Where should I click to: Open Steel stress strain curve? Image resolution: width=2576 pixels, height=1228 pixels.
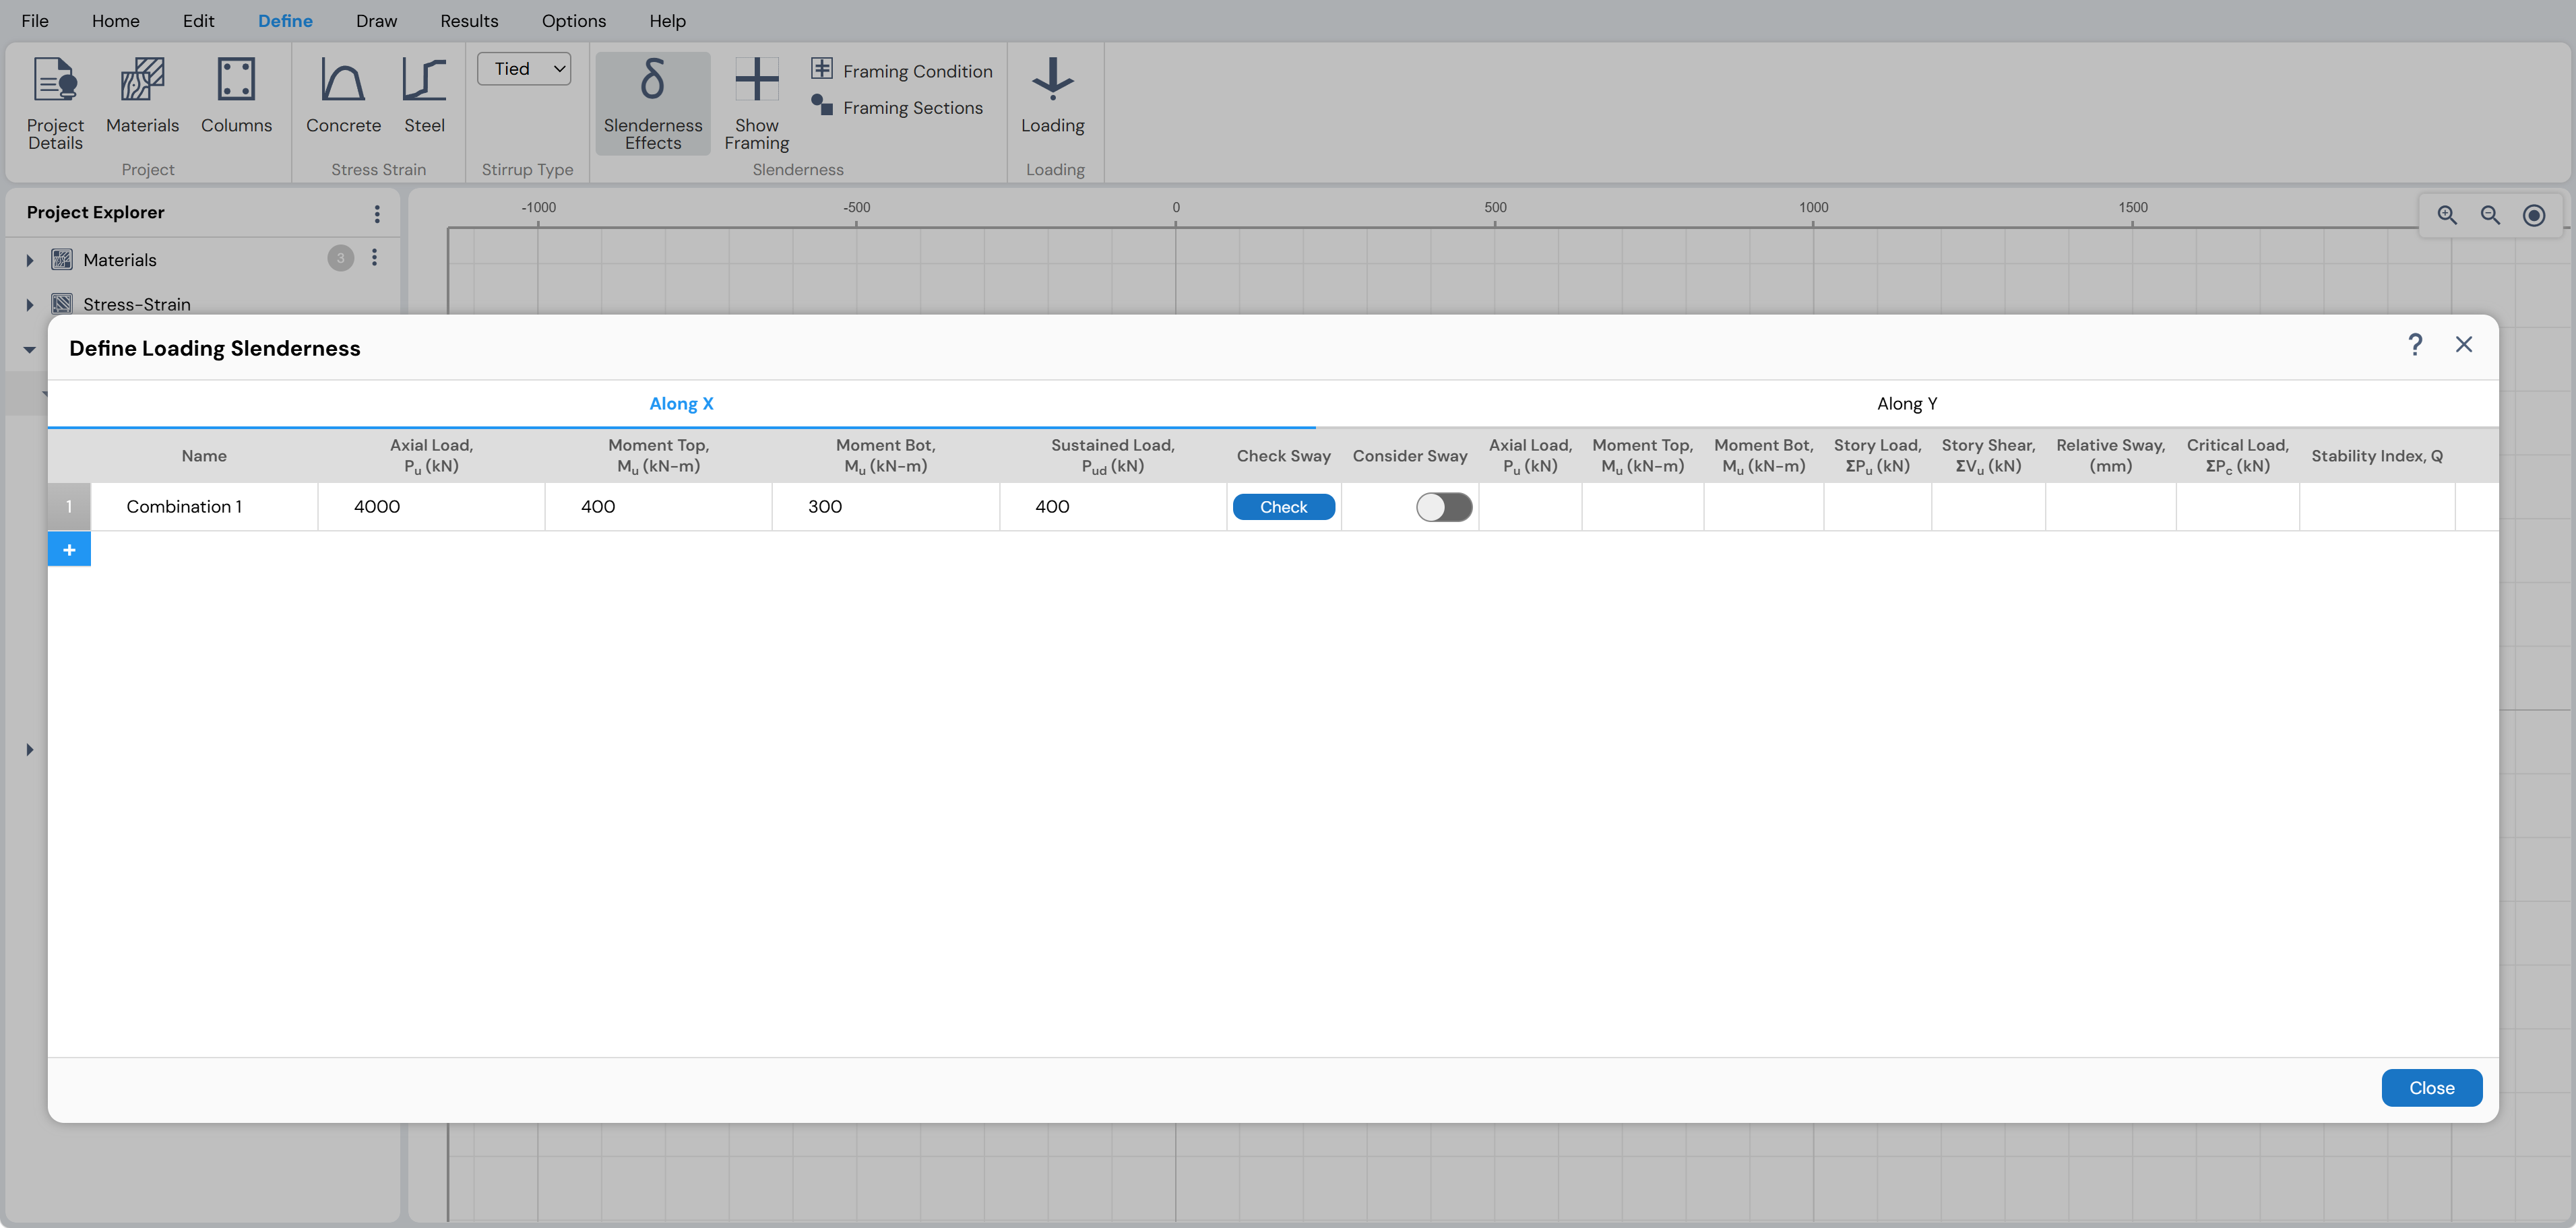[x=424, y=96]
